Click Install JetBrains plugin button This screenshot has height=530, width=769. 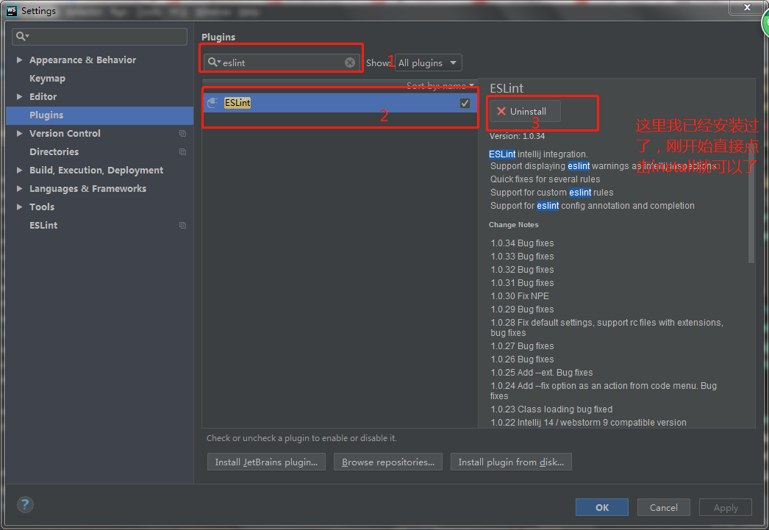point(266,462)
